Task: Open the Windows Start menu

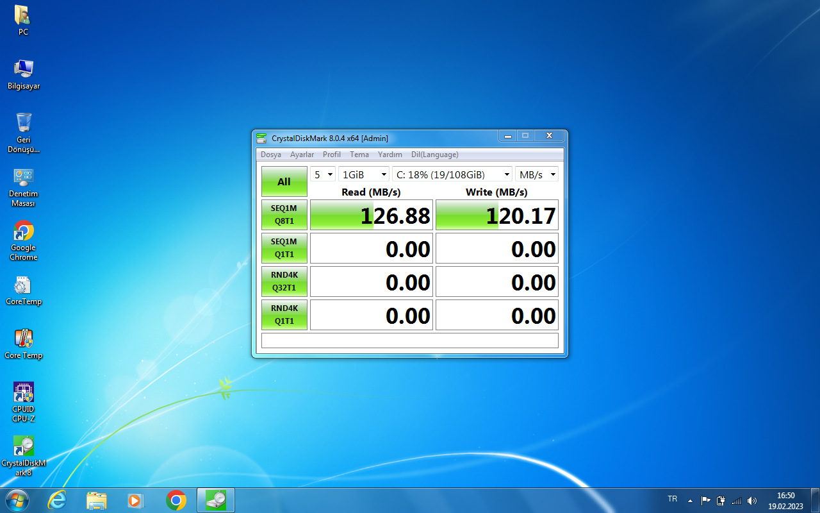Action: pyautogui.click(x=17, y=500)
